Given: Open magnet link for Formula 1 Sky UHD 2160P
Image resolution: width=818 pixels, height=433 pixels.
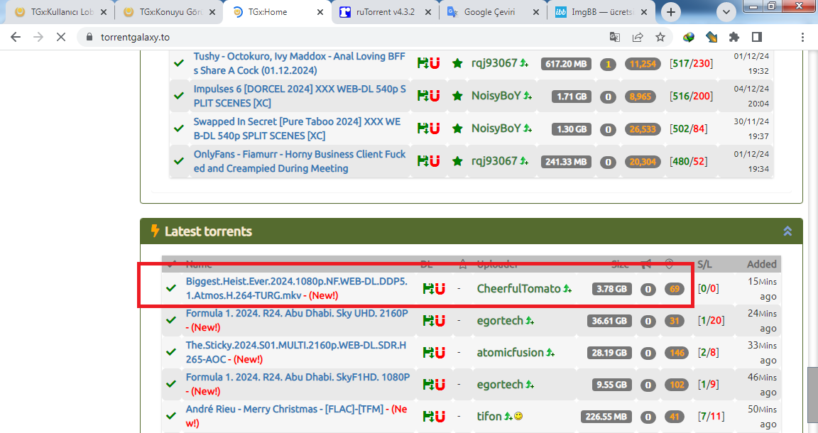Looking at the screenshot, I should 440,321.
